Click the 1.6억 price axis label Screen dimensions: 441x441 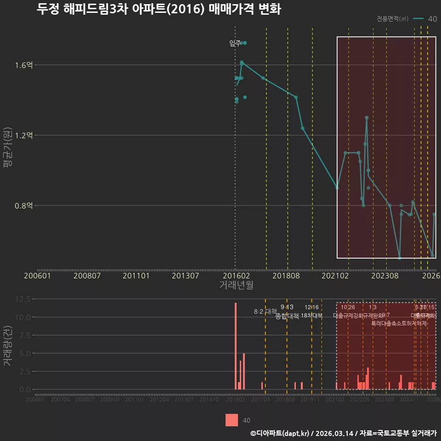[x=23, y=65]
